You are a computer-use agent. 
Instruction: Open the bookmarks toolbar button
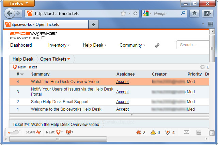[x=207, y=14]
